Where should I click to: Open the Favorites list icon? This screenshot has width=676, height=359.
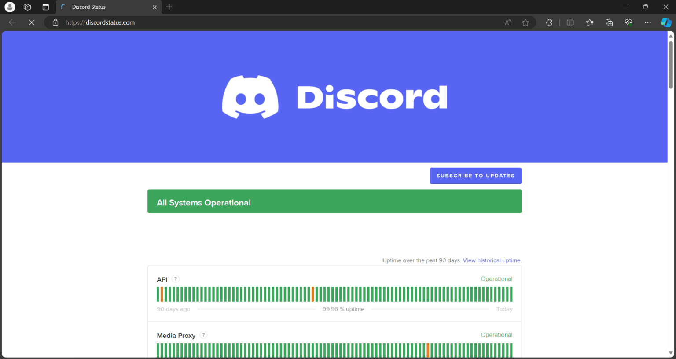[590, 22]
